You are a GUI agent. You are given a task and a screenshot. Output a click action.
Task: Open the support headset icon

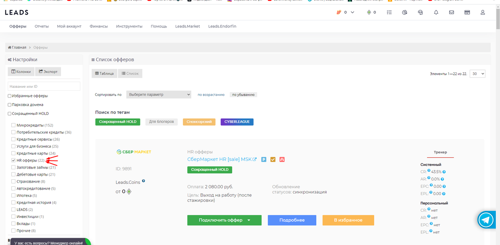[420, 12]
